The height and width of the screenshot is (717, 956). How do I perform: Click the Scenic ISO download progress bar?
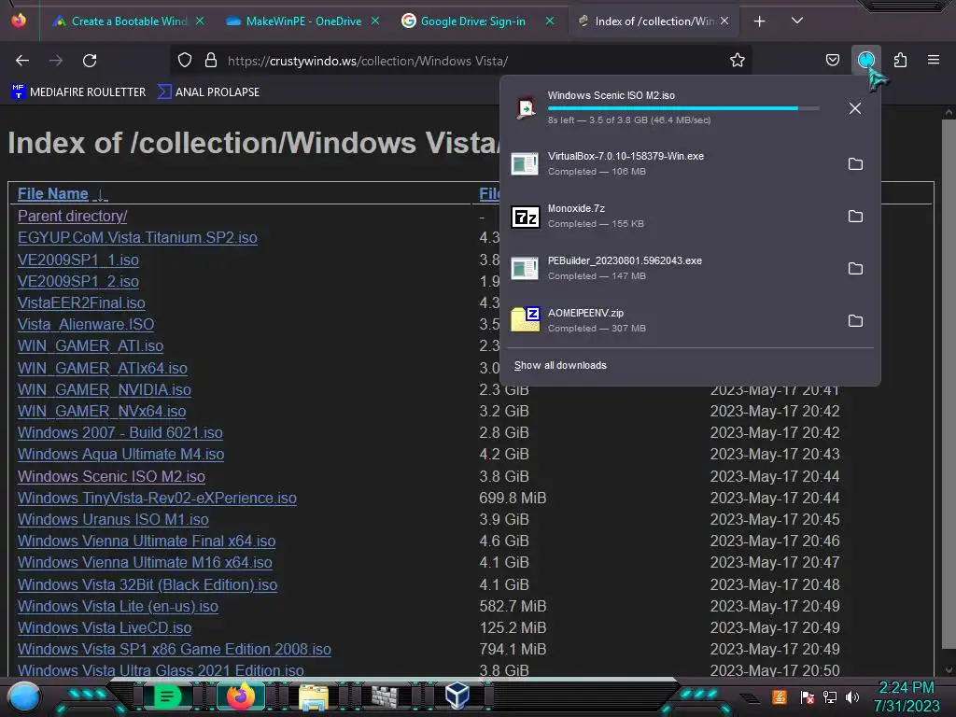tap(682, 108)
